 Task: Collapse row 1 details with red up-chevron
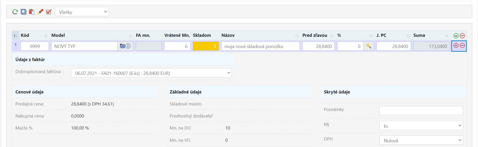pos(456,46)
